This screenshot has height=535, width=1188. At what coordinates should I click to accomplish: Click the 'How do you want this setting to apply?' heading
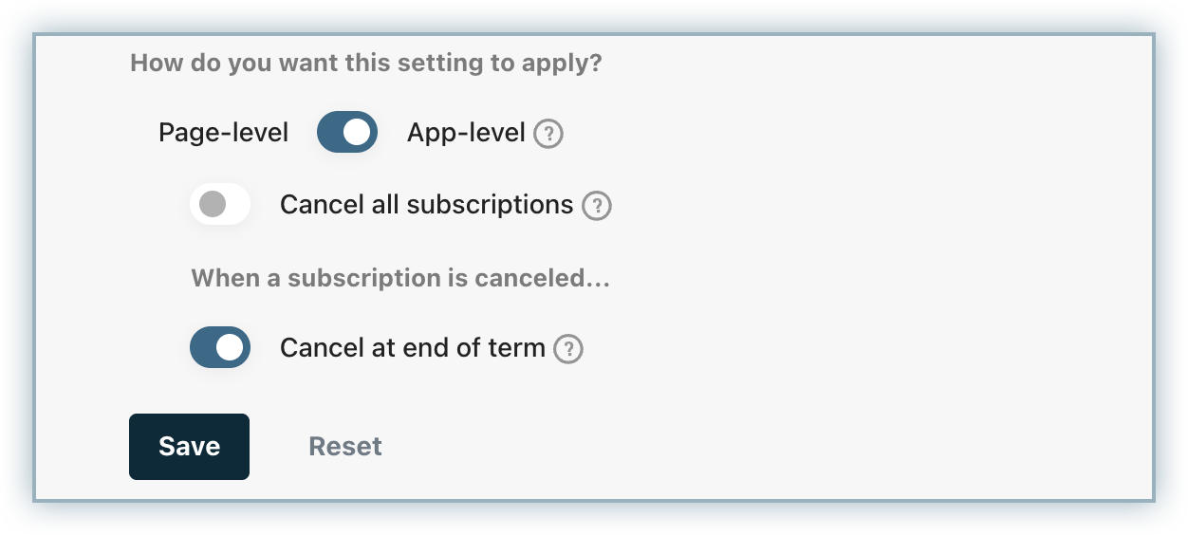point(366,64)
